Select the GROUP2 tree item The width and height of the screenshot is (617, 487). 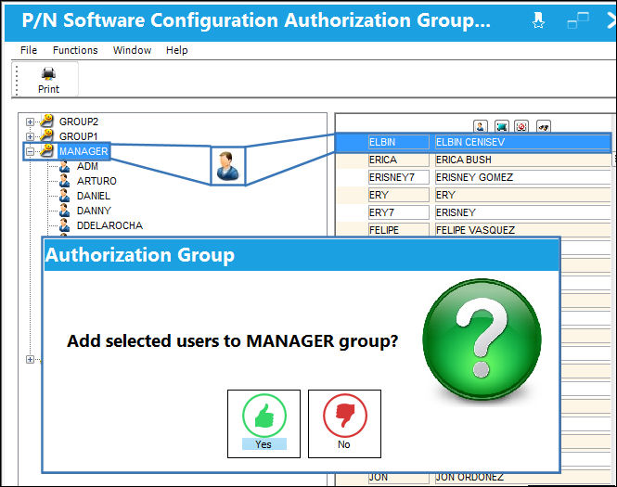coord(79,122)
